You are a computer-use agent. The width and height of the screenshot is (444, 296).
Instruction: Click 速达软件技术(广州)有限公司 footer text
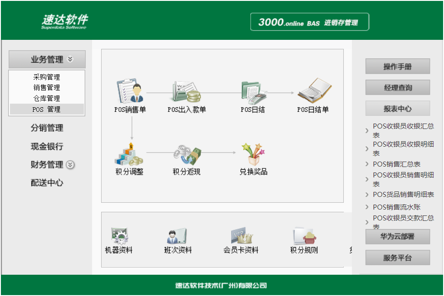(221, 286)
